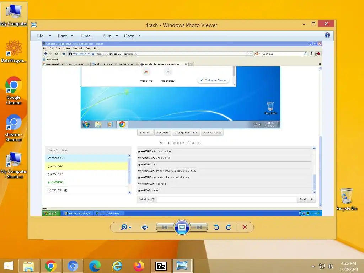Expand the Burn dropdown arrow

(x=117, y=36)
